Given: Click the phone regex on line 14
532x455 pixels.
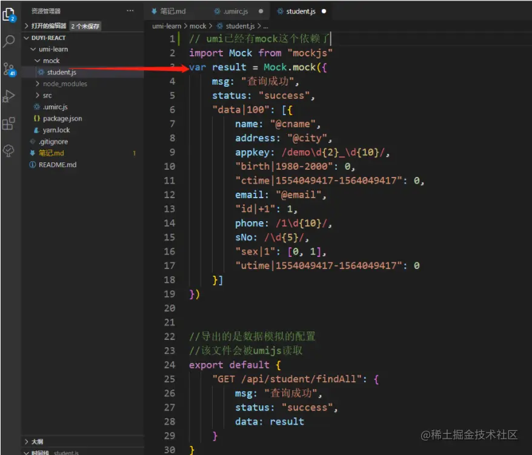Looking at the screenshot, I should tap(301, 223).
